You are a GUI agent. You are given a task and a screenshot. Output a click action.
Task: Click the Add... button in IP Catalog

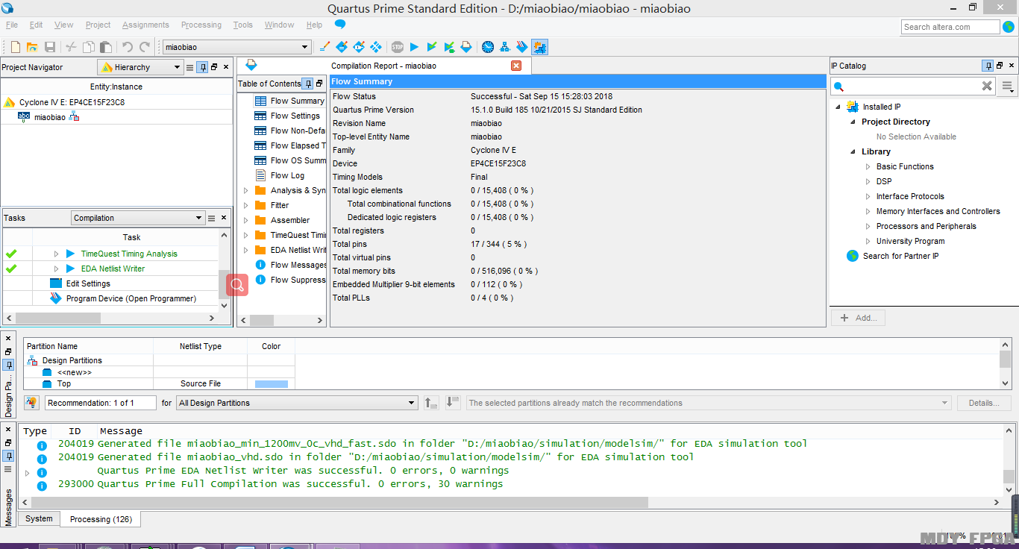click(x=858, y=318)
